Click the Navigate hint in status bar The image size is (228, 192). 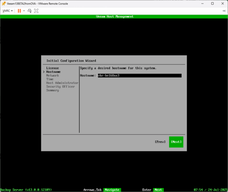[112, 190]
